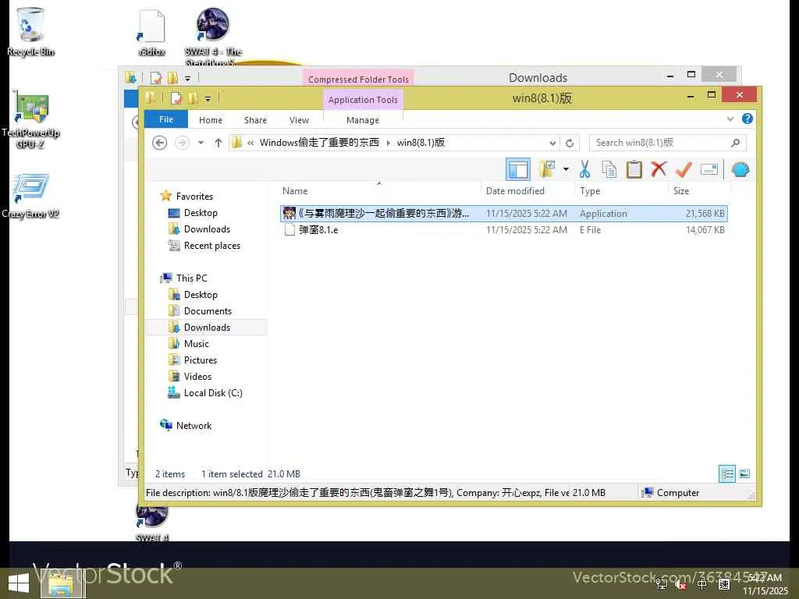Viewport: 799px width, 599px height.
Task: Sort files by Date modified column
Action: 515,191
